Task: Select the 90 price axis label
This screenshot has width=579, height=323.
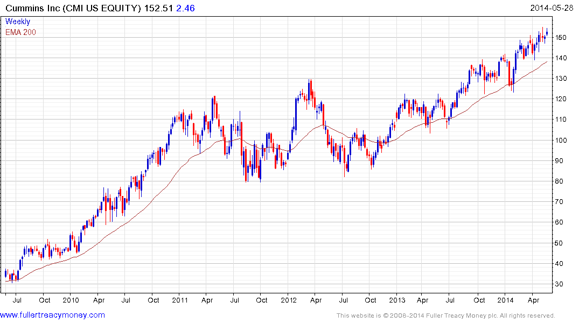Action: click(559, 161)
